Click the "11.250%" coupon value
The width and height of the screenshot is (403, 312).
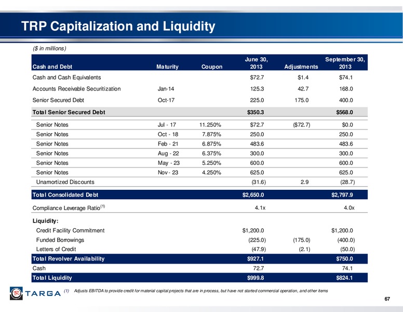point(210,125)
